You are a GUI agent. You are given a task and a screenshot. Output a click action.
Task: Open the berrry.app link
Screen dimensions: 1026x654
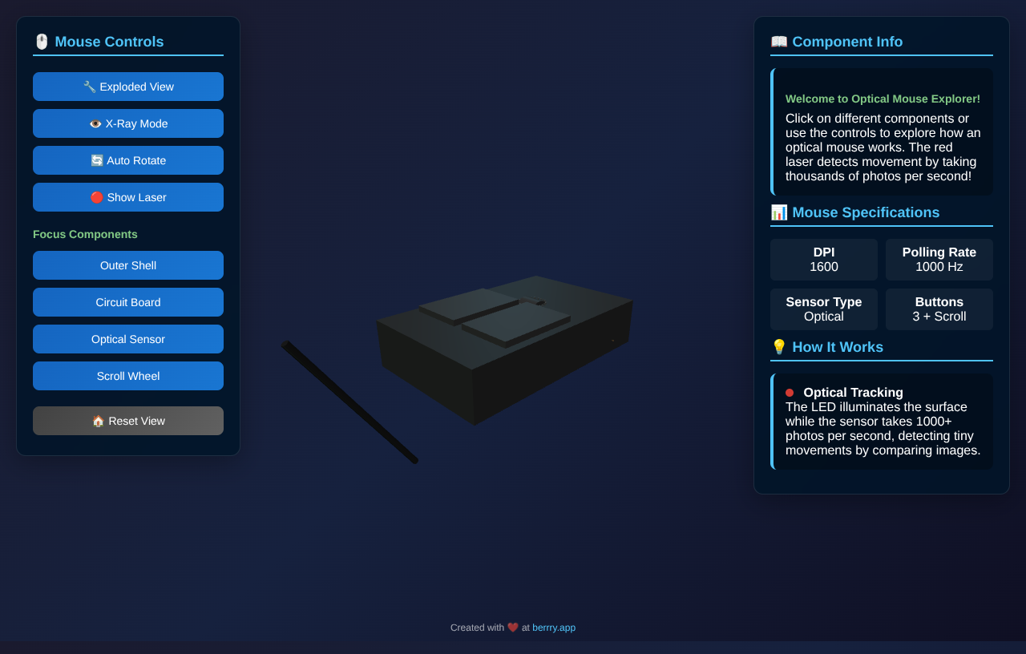coord(554,628)
